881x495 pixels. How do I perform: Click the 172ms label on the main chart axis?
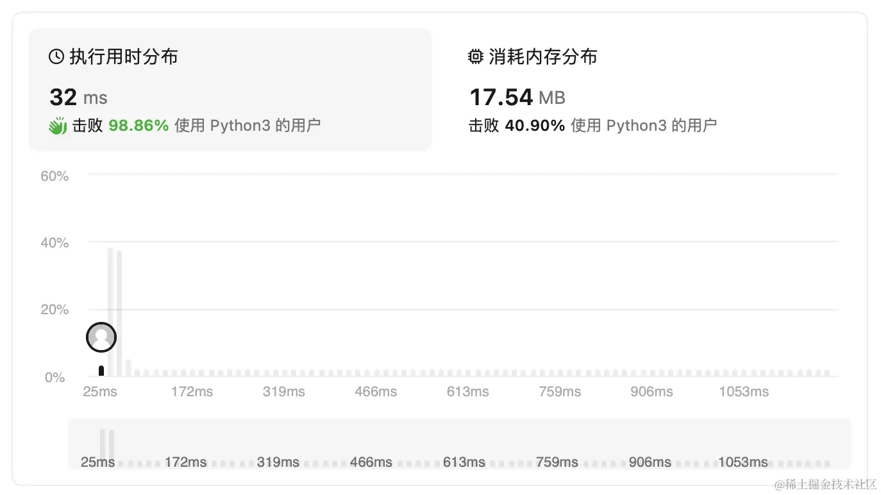[x=192, y=392]
